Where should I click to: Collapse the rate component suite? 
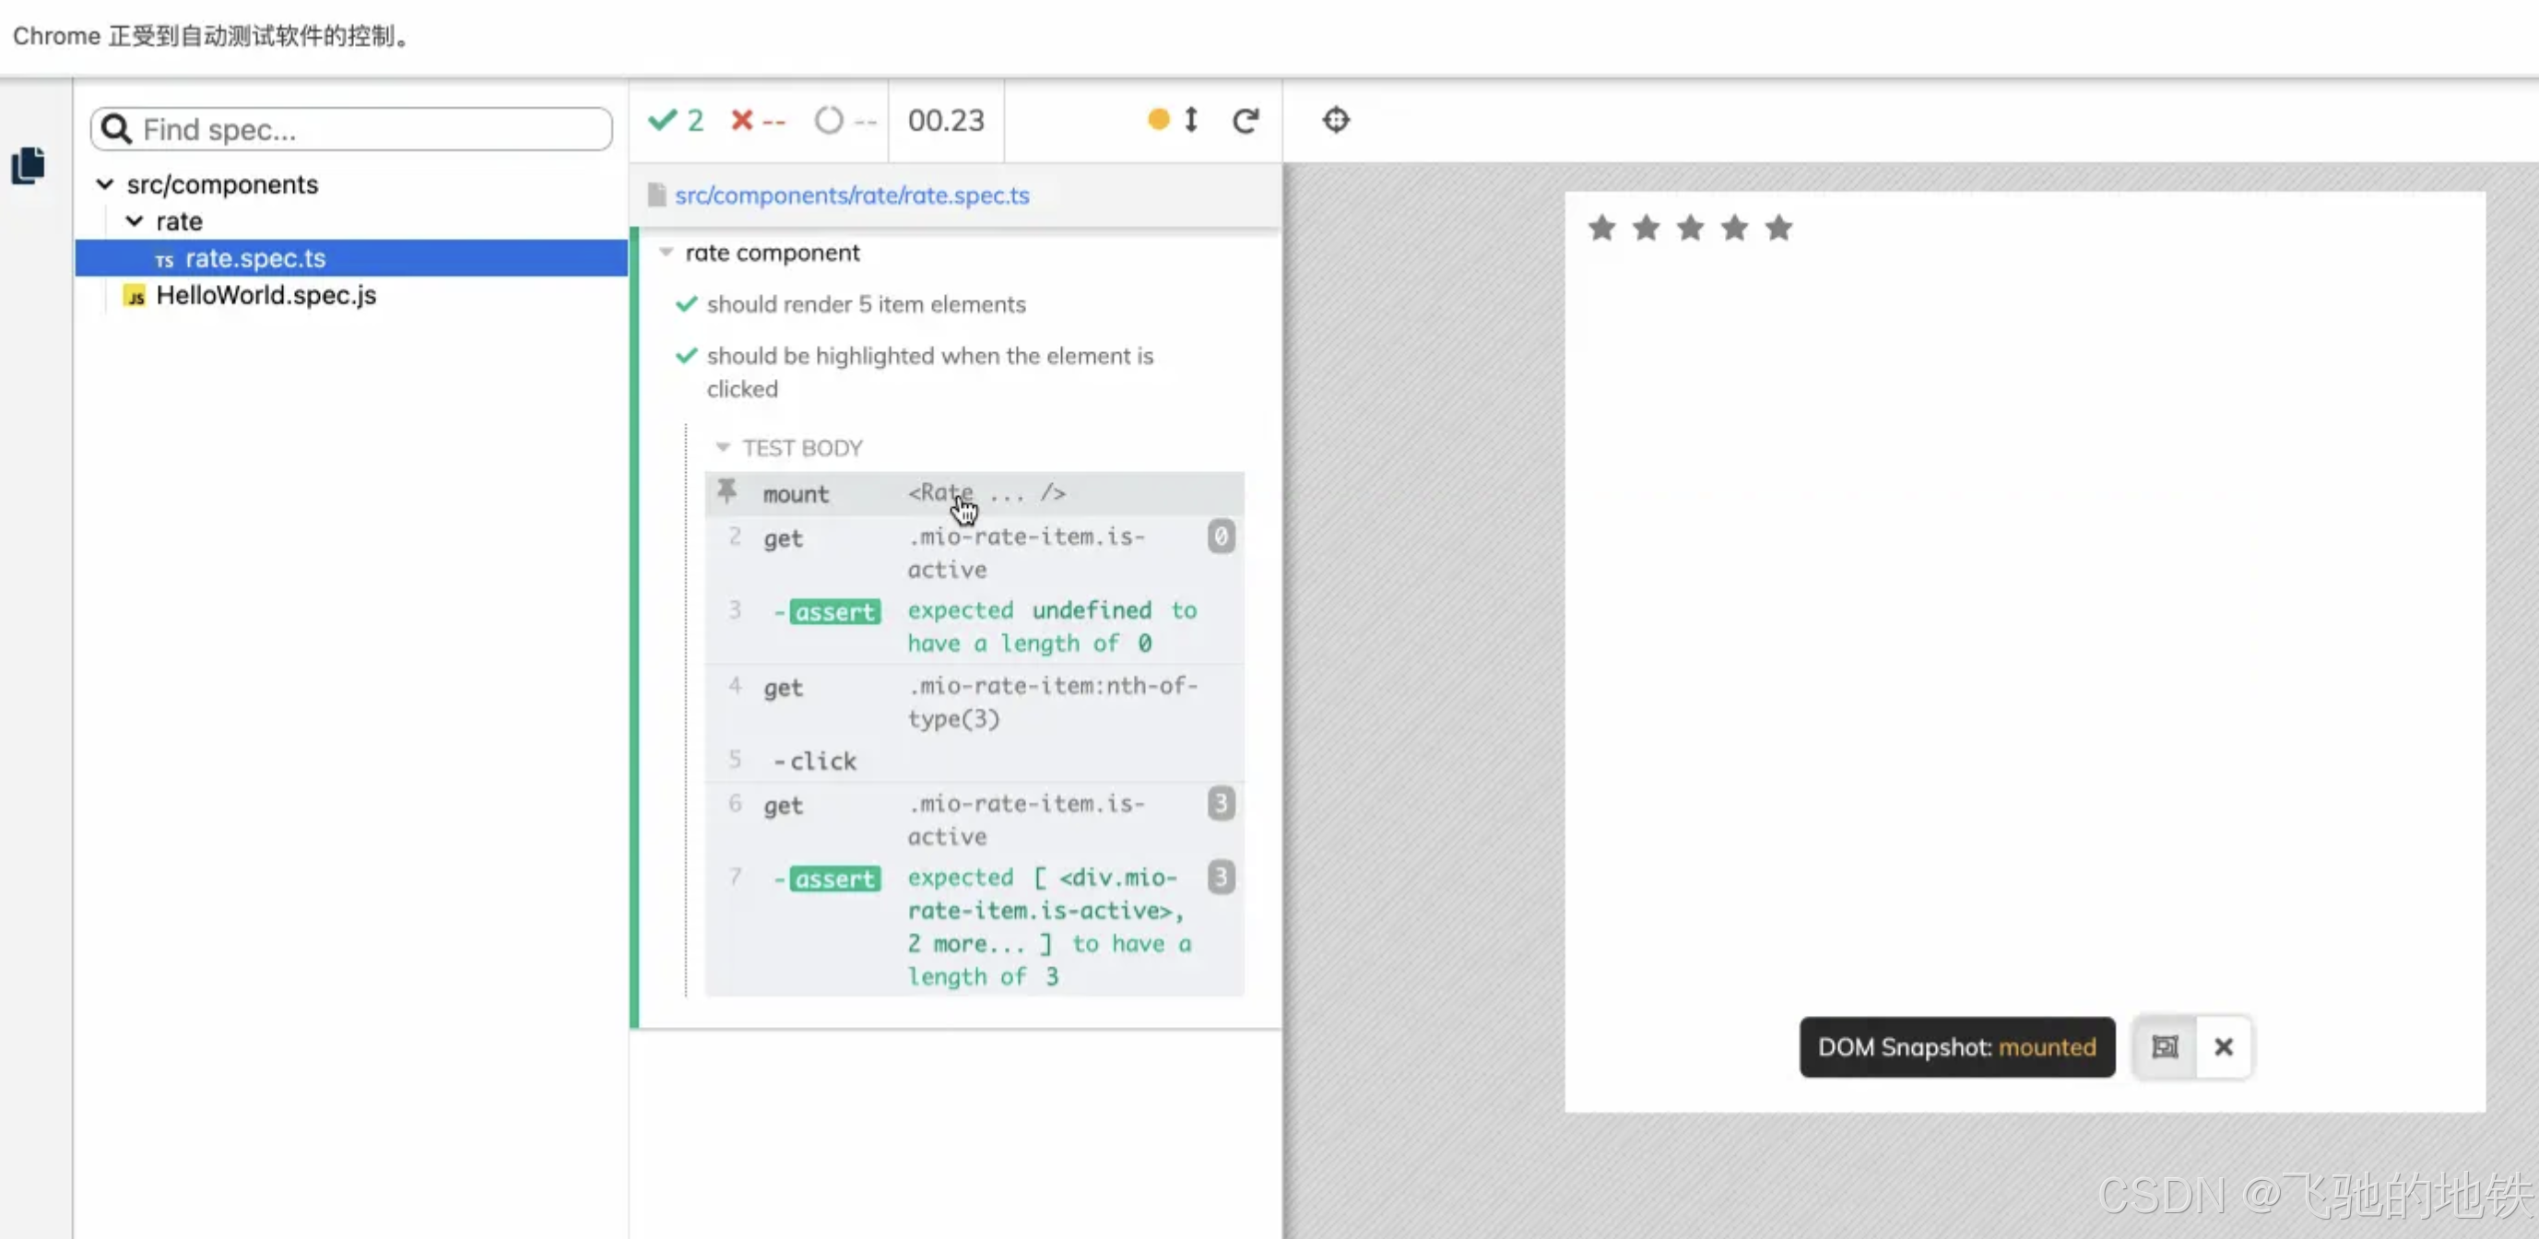[667, 254]
